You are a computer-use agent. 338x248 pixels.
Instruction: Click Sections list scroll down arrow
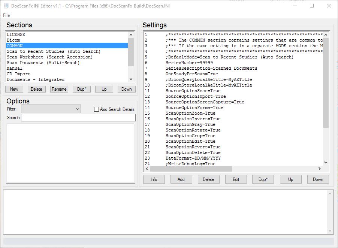coord(131,79)
